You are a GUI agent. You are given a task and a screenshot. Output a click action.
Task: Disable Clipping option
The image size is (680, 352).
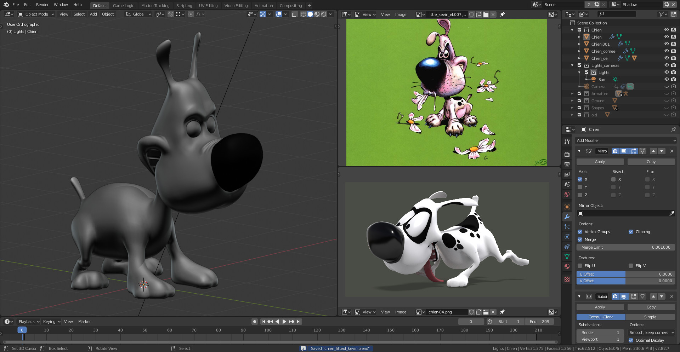coord(631,232)
